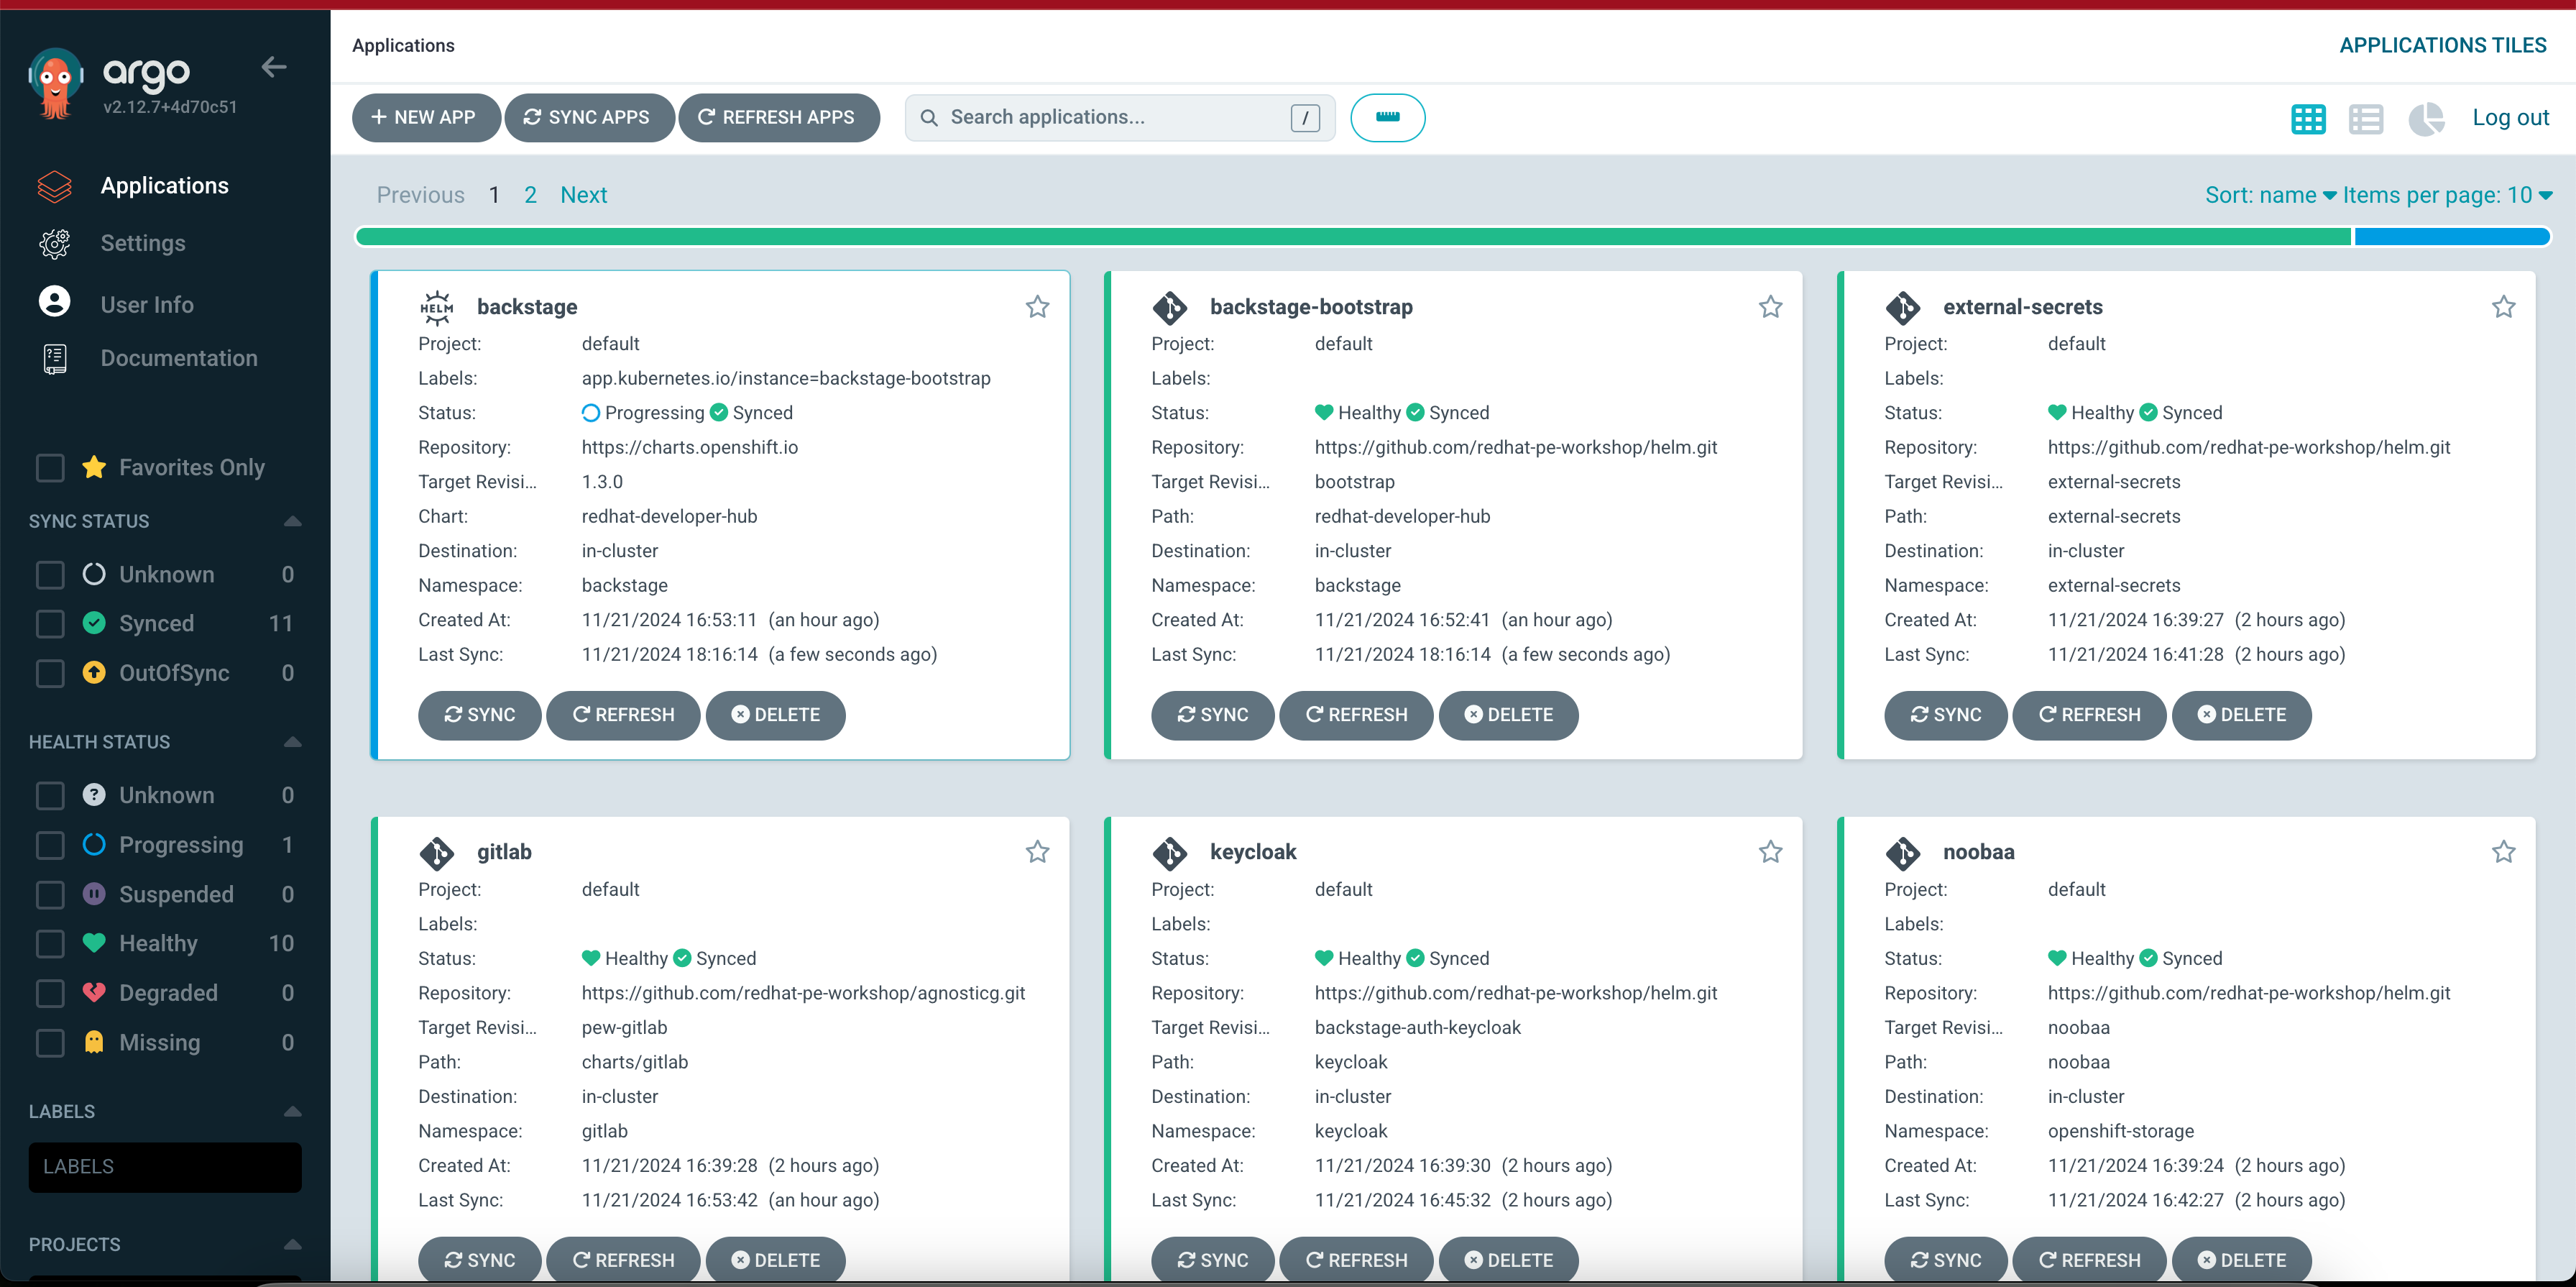Open the keycloak application title

1253,853
